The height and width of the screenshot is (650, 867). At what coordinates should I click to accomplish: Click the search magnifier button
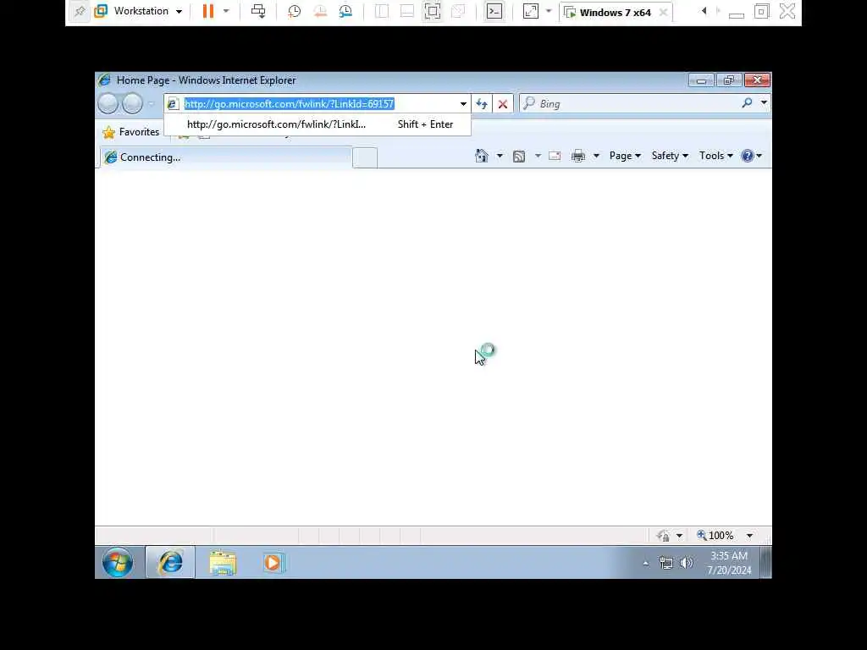[747, 102]
